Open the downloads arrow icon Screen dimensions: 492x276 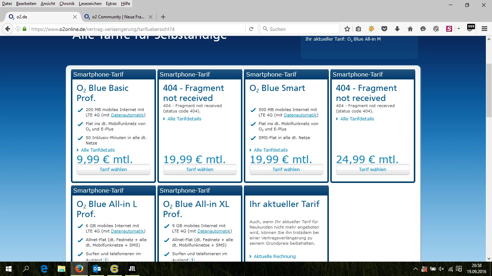tap(397, 29)
